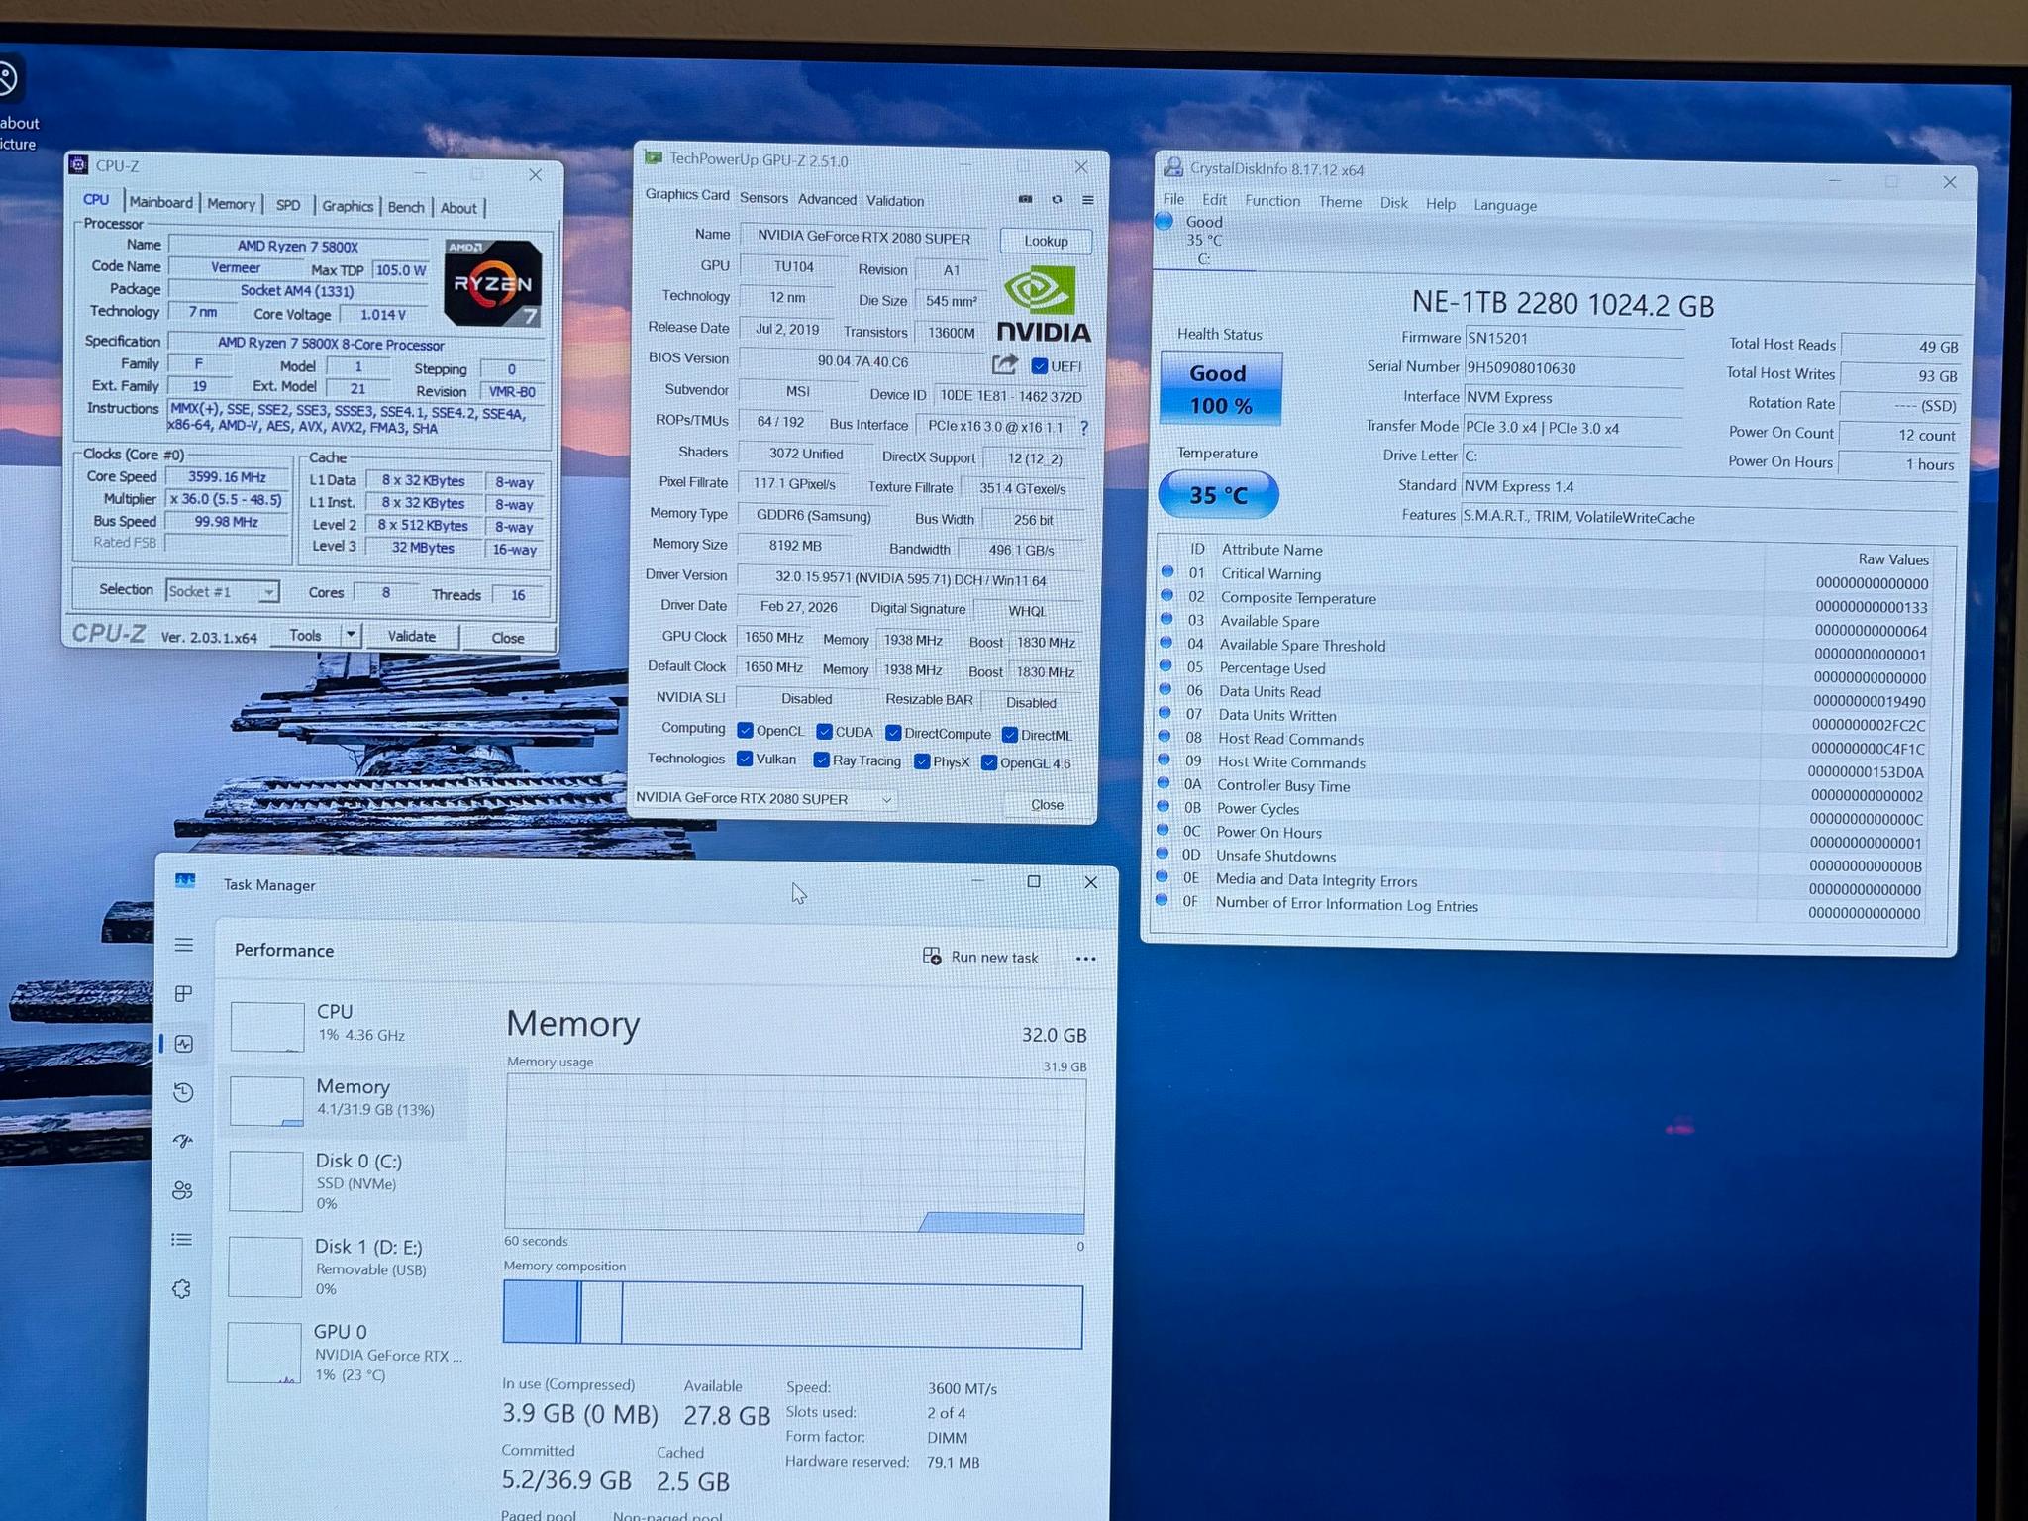This screenshot has width=2028, height=1521.
Task: Expand the Tools dropdown arrow in CPU-Z
Action: coord(351,635)
